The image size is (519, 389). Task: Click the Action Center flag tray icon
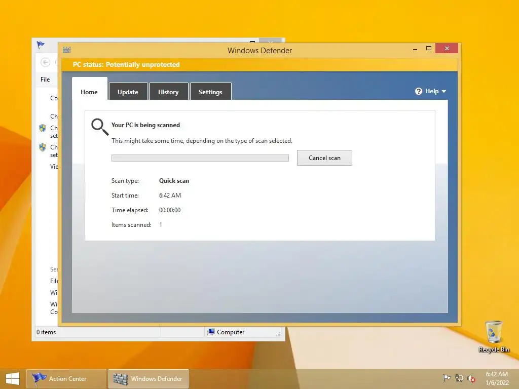click(x=447, y=378)
